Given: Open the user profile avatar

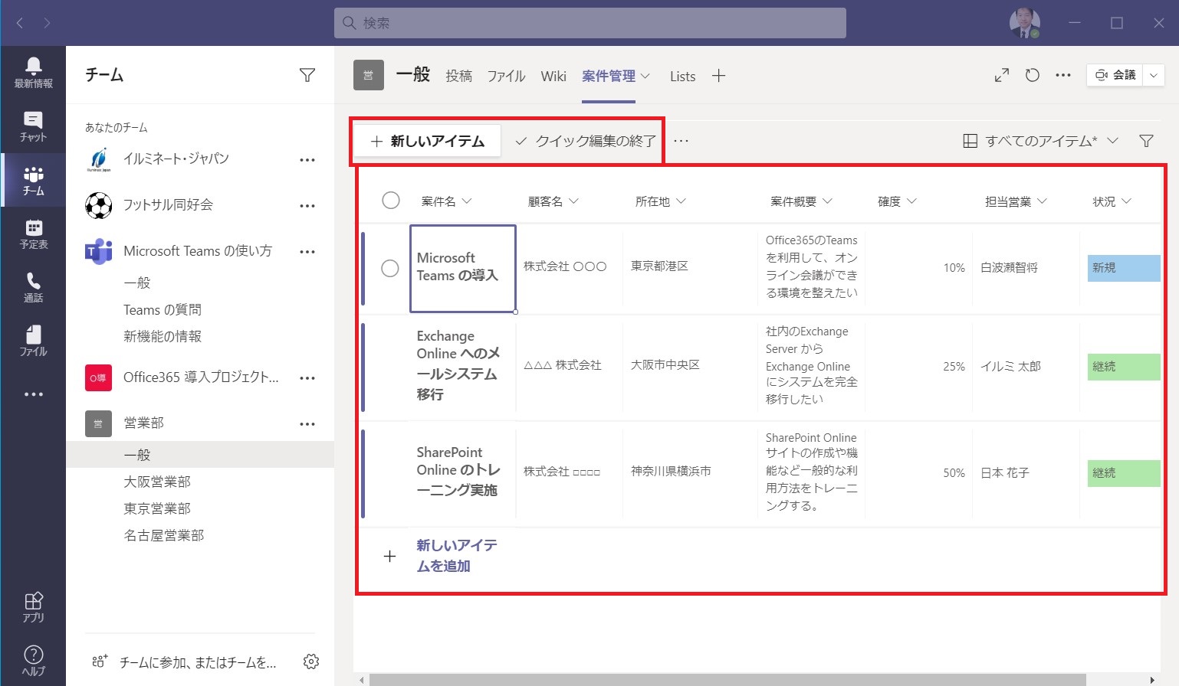Looking at the screenshot, I should (x=1024, y=23).
